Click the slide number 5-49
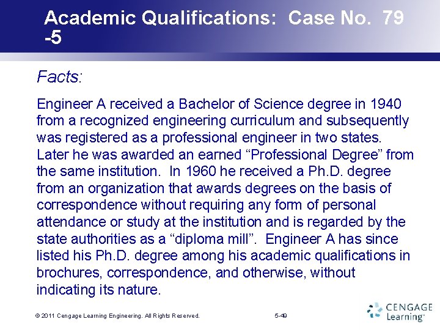440x330 pixels. point(280,316)
